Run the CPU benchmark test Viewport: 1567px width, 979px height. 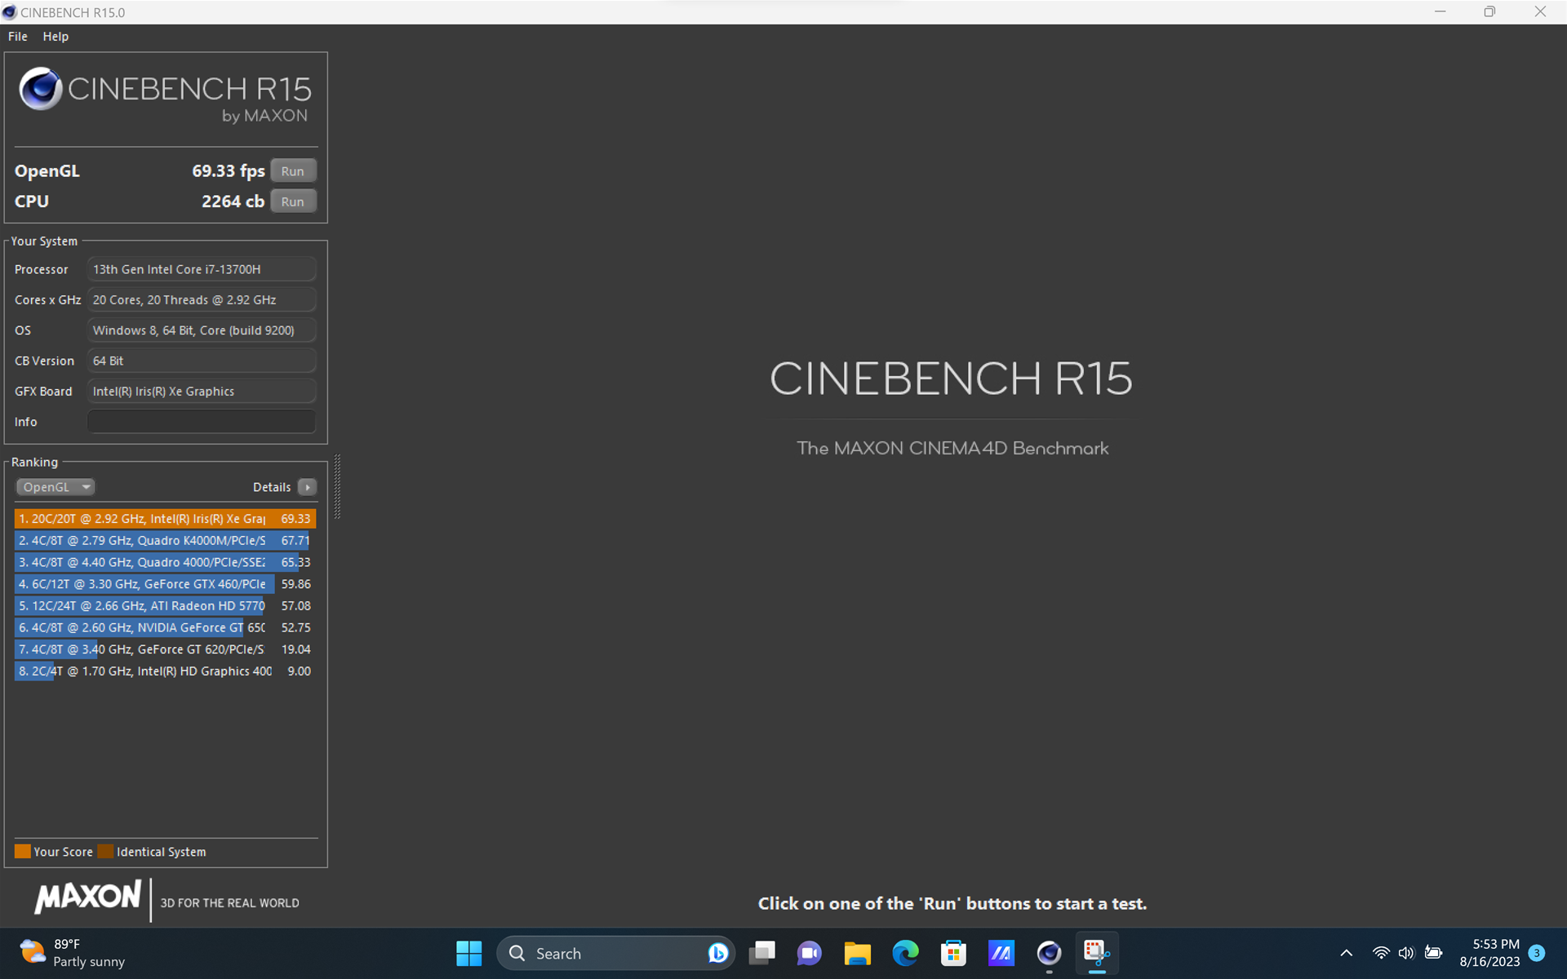coord(293,202)
